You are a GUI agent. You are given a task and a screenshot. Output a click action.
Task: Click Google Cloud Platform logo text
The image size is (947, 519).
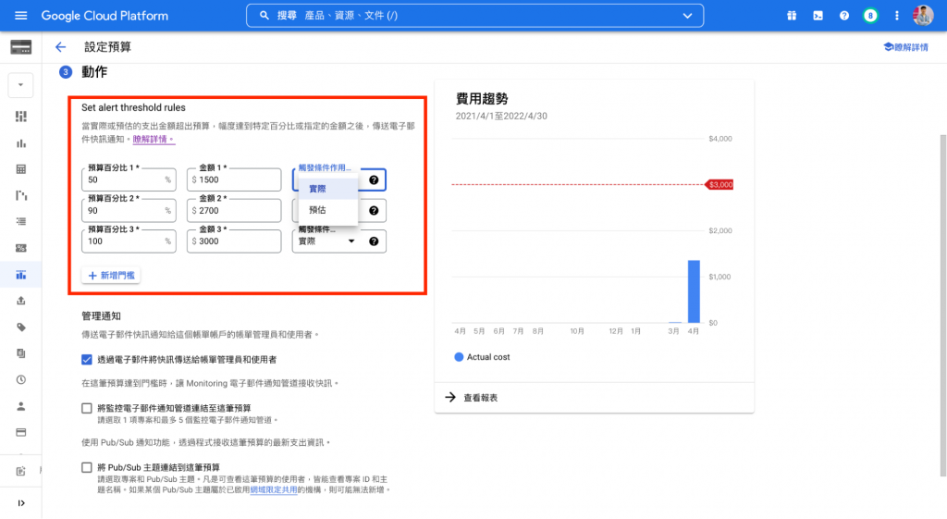[x=105, y=16]
